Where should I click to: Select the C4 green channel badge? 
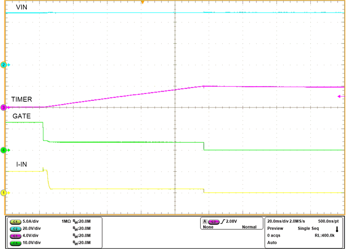tap(15, 243)
